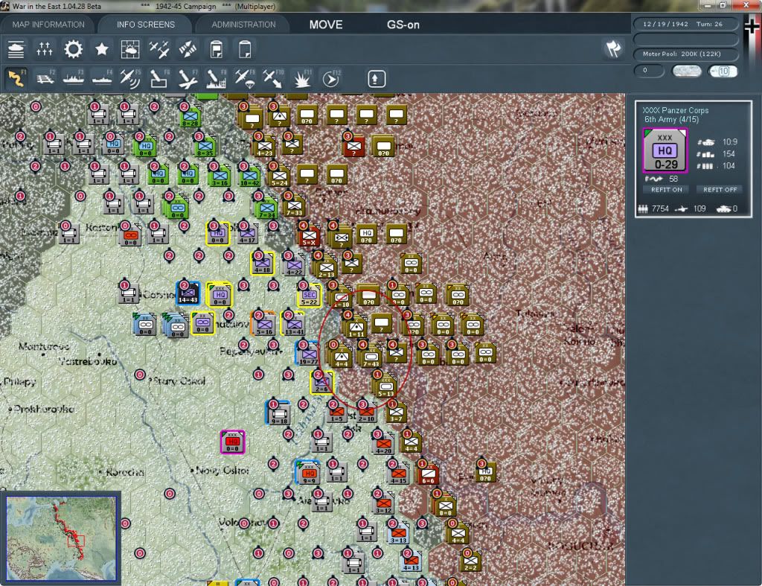The width and height of the screenshot is (762, 586).
Task: Click the 6th Army (4/15) label
Action: point(671,120)
